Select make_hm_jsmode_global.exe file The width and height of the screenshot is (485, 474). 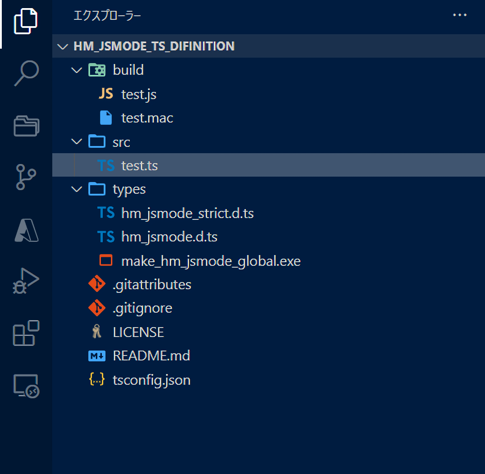(x=210, y=261)
